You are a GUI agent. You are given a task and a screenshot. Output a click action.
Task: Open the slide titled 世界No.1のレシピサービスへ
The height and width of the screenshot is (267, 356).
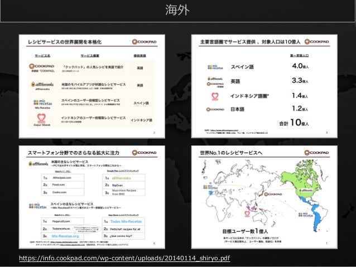(x=264, y=197)
